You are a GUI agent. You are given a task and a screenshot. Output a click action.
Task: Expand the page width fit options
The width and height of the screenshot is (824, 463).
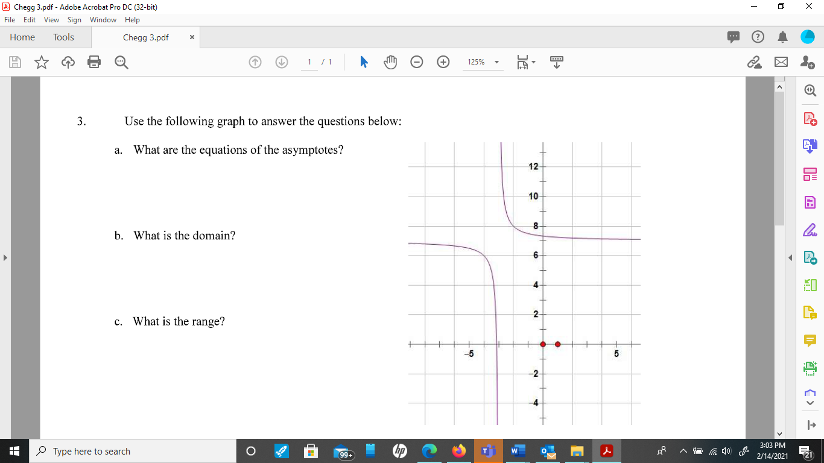[532, 61]
